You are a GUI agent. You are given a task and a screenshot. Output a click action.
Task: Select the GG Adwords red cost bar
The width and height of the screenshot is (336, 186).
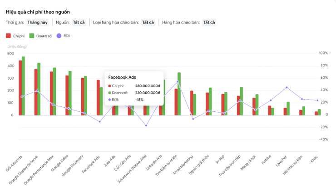point(20,88)
